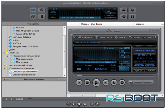Click next track in Control Center bottom bar
166x109 pixels.
coord(85,104)
